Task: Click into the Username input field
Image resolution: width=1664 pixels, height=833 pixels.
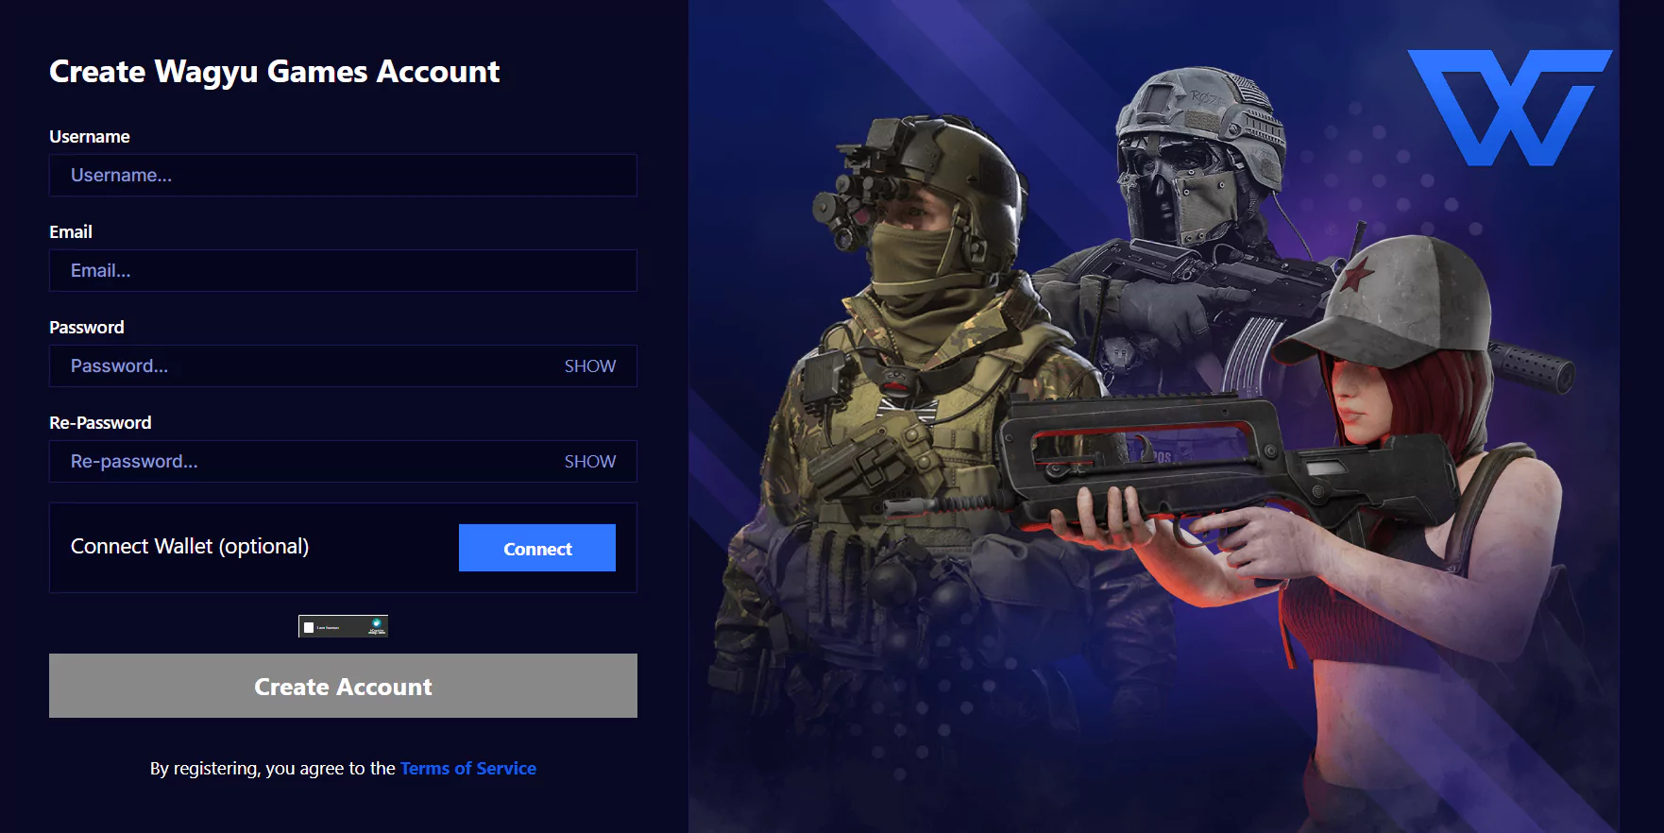Action: (x=343, y=176)
